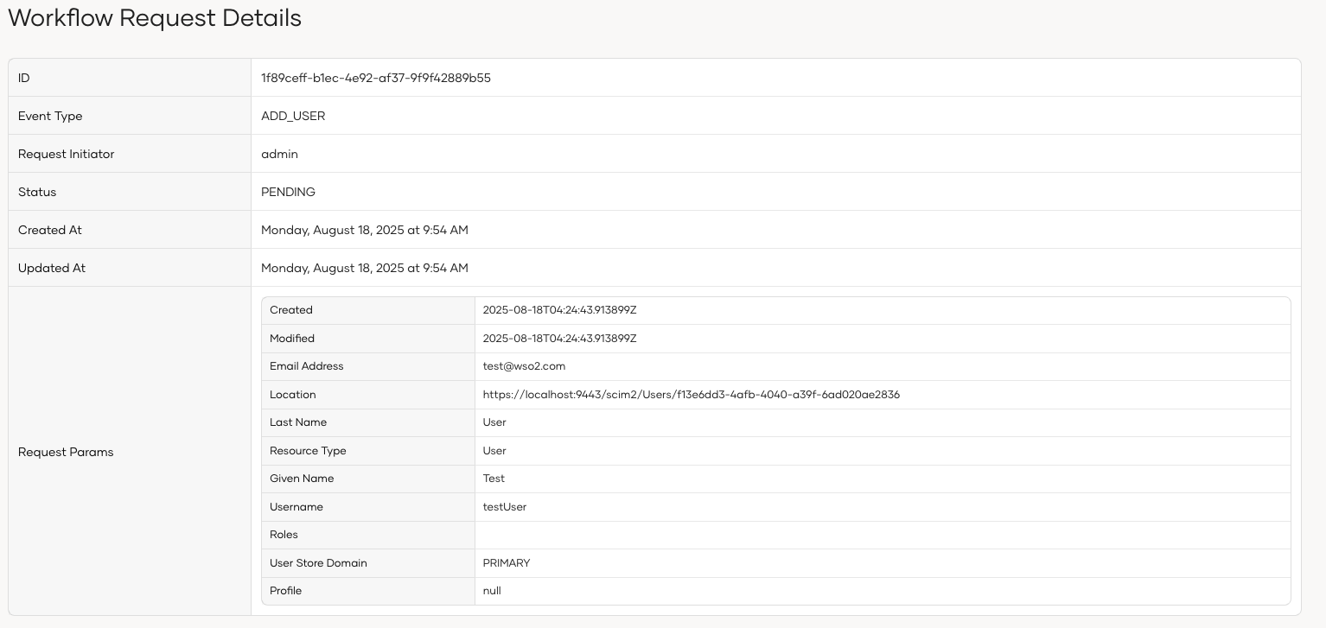The image size is (1326, 628).
Task: Click the PENDING status value
Action: [288, 192]
